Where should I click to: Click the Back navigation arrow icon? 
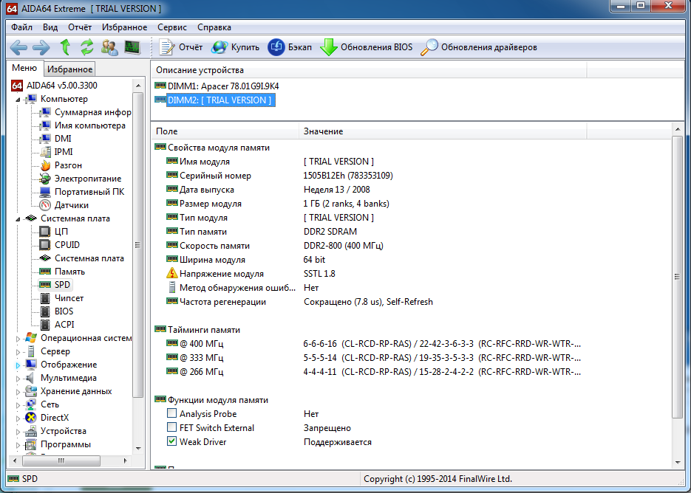pos(18,47)
